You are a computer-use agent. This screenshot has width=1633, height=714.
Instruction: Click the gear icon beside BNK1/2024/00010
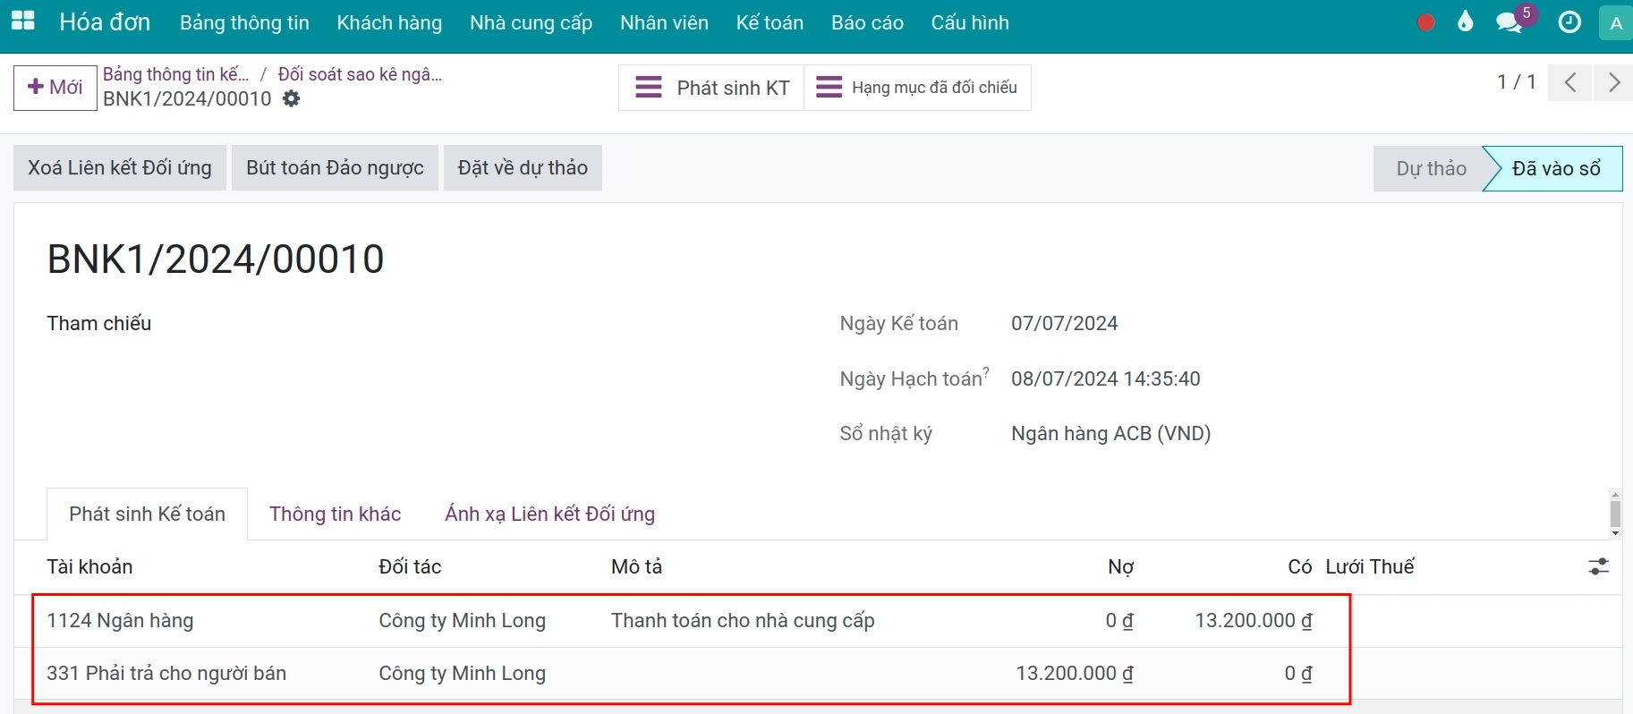(292, 98)
